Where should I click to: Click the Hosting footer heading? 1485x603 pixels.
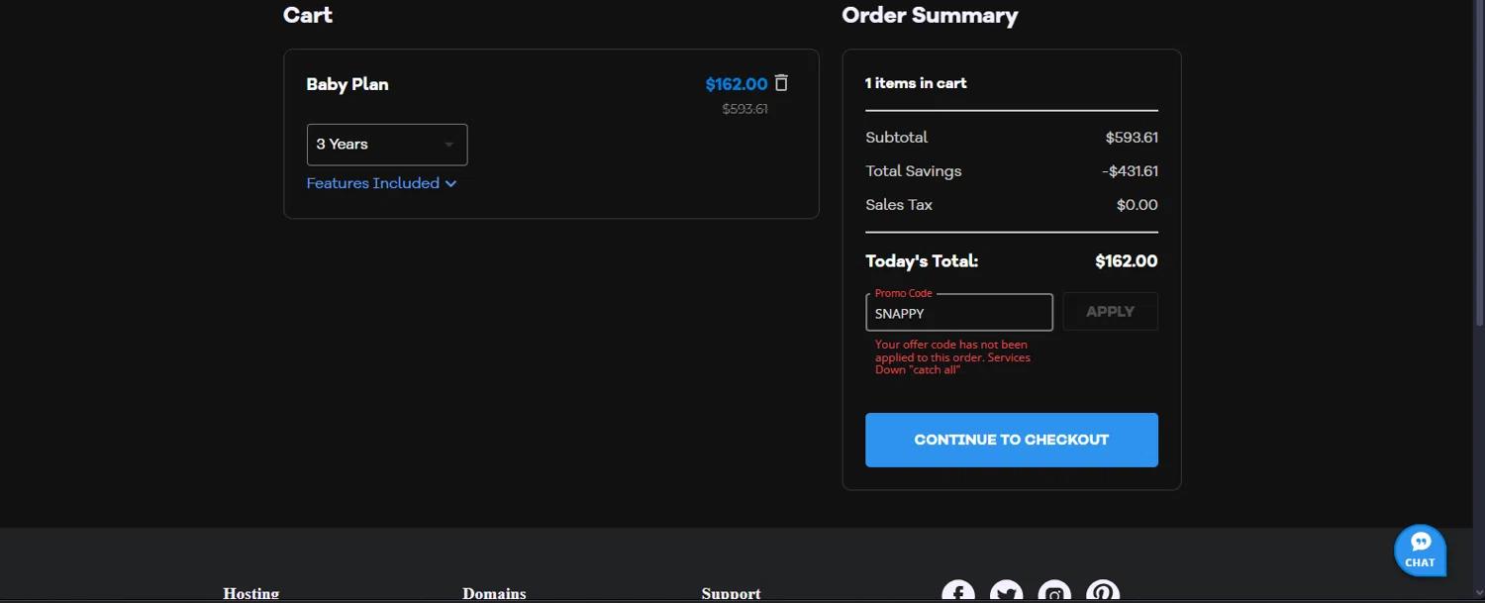tap(250, 594)
